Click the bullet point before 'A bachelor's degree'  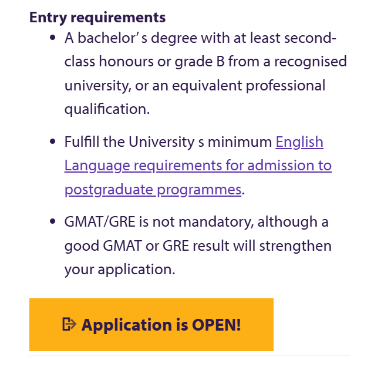point(53,39)
